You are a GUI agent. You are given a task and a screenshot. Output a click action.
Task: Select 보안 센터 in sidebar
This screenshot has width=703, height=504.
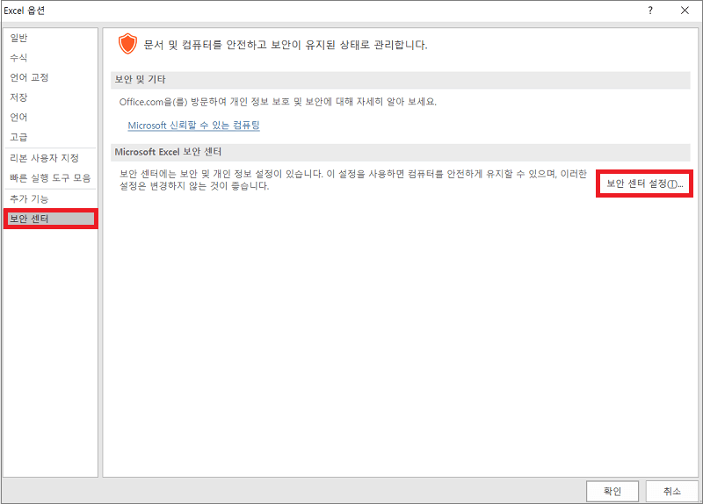coord(50,219)
